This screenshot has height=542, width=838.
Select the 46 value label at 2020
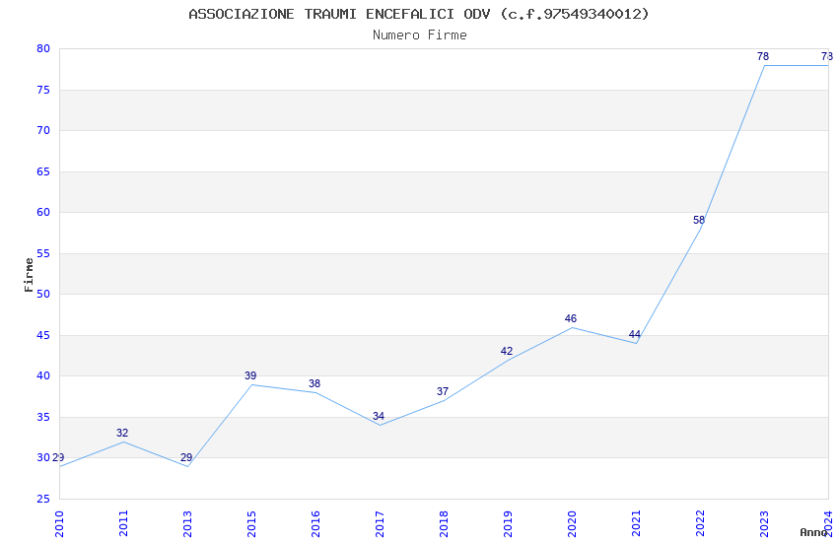coord(570,318)
